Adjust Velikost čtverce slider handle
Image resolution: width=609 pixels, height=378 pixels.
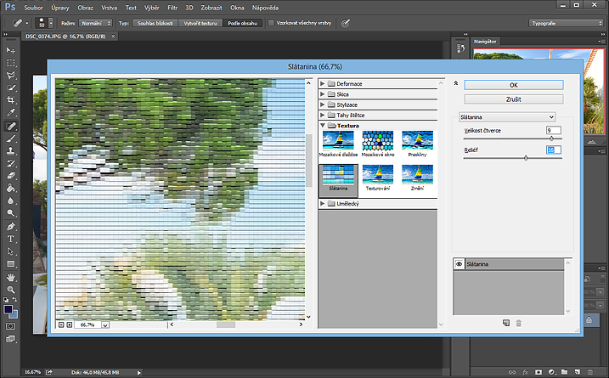click(x=551, y=138)
